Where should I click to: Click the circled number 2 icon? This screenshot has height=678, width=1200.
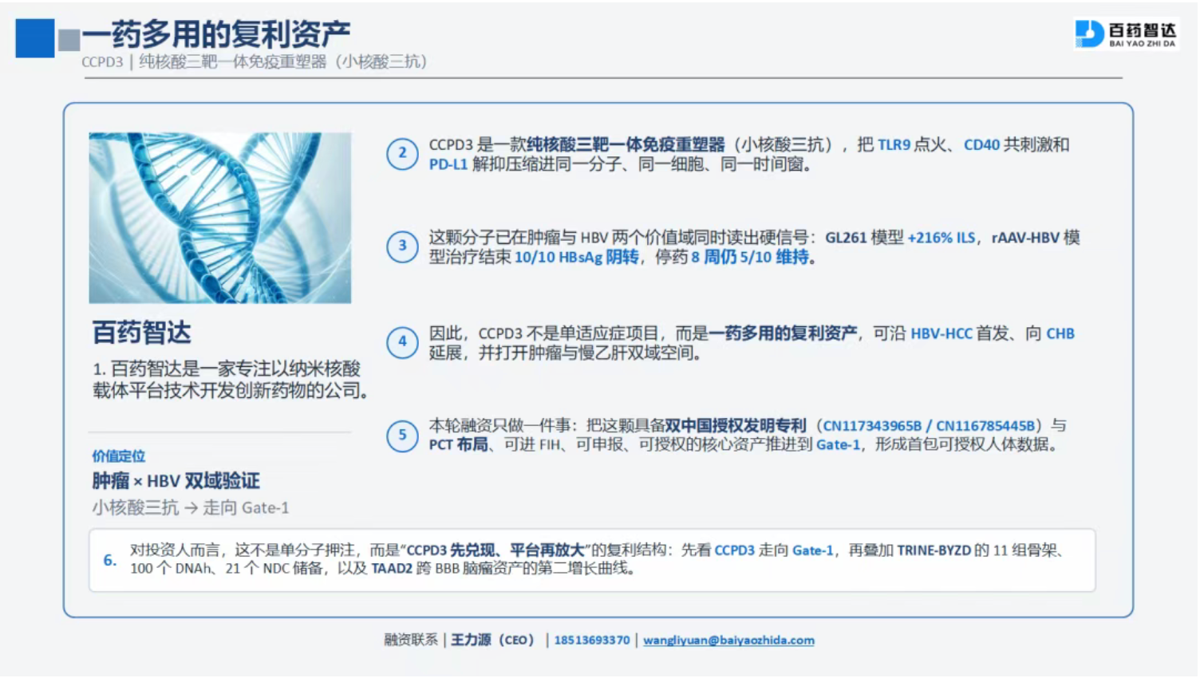[x=402, y=153]
